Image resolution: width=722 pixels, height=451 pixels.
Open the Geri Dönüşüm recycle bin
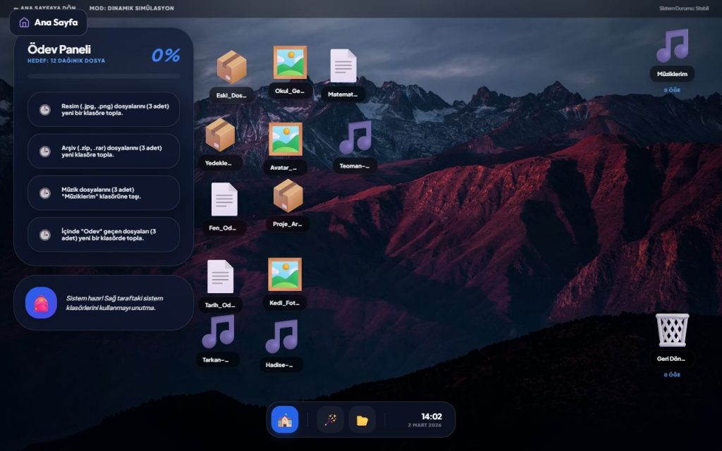tap(672, 330)
